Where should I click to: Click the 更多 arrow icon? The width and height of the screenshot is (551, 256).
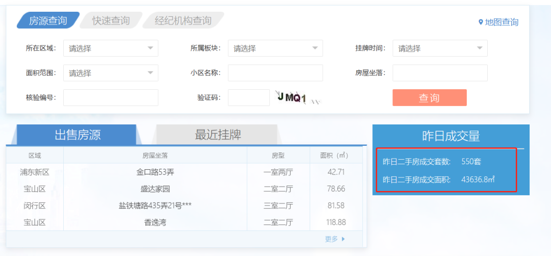pos(343,239)
